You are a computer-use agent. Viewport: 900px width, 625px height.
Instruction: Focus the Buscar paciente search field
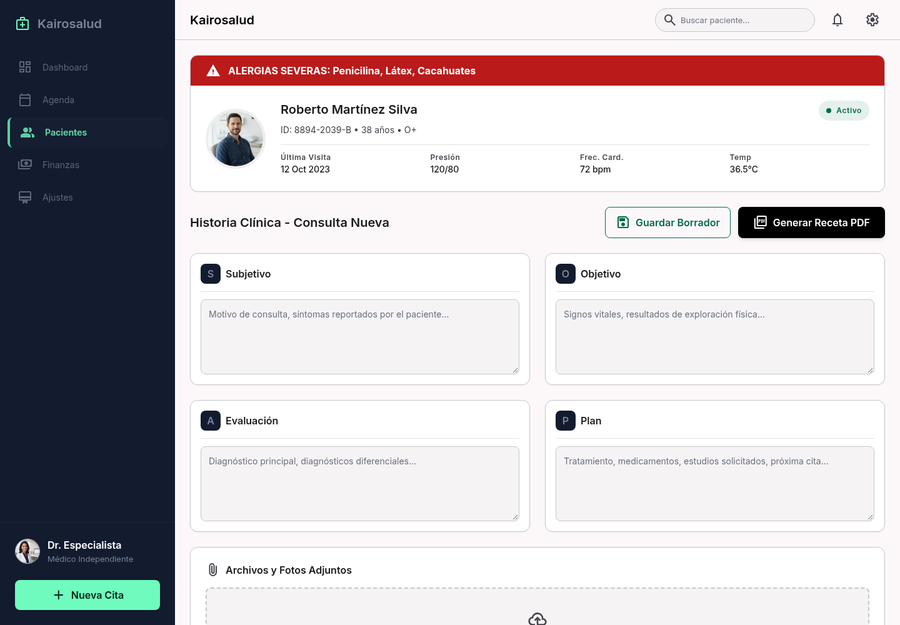(735, 20)
